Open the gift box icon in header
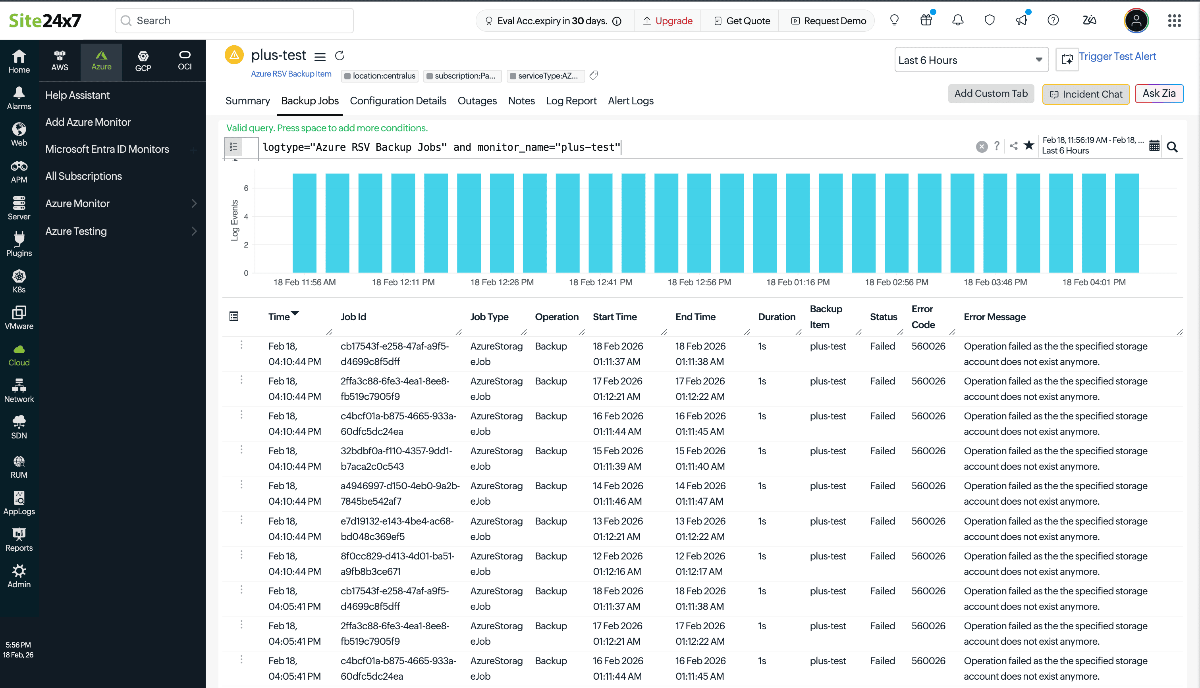1200x688 pixels. click(x=926, y=20)
